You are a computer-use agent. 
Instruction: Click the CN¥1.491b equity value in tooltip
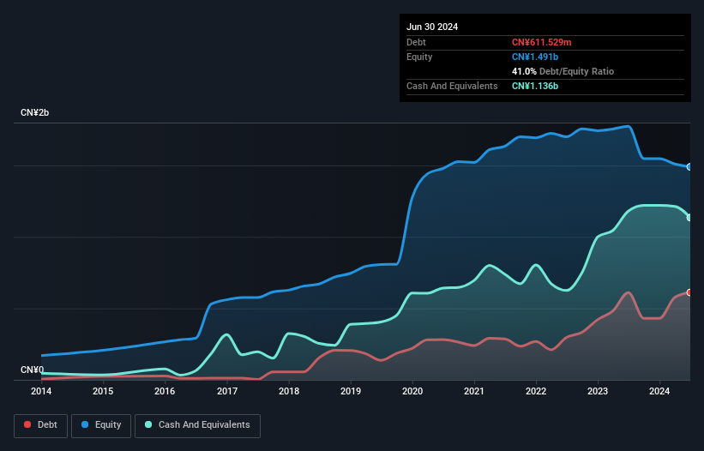(535, 57)
